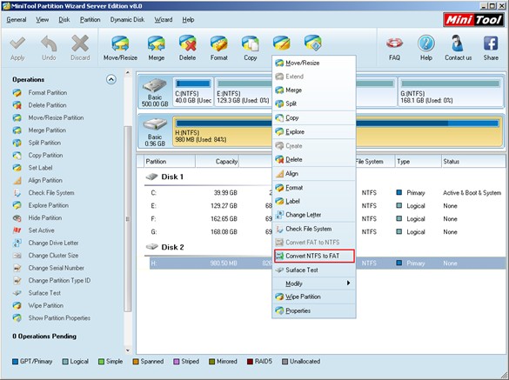The width and height of the screenshot is (509, 380).
Task: Select Convert NTFS to FAT context entry
Action: coord(314,256)
